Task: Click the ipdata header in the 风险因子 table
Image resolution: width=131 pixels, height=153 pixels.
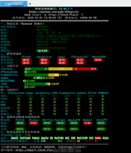Action: 82,93
